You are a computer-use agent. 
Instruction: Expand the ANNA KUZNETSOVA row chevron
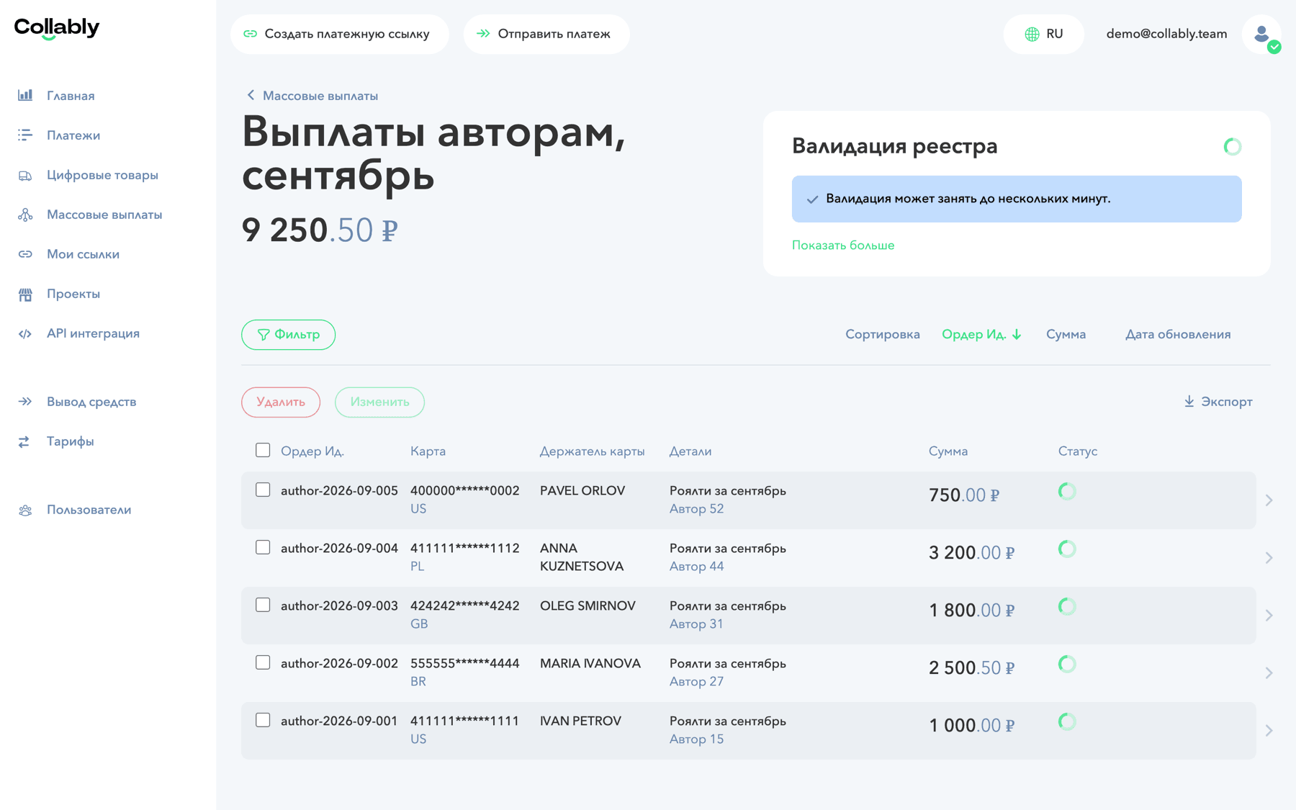pyautogui.click(x=1269, y=557)
